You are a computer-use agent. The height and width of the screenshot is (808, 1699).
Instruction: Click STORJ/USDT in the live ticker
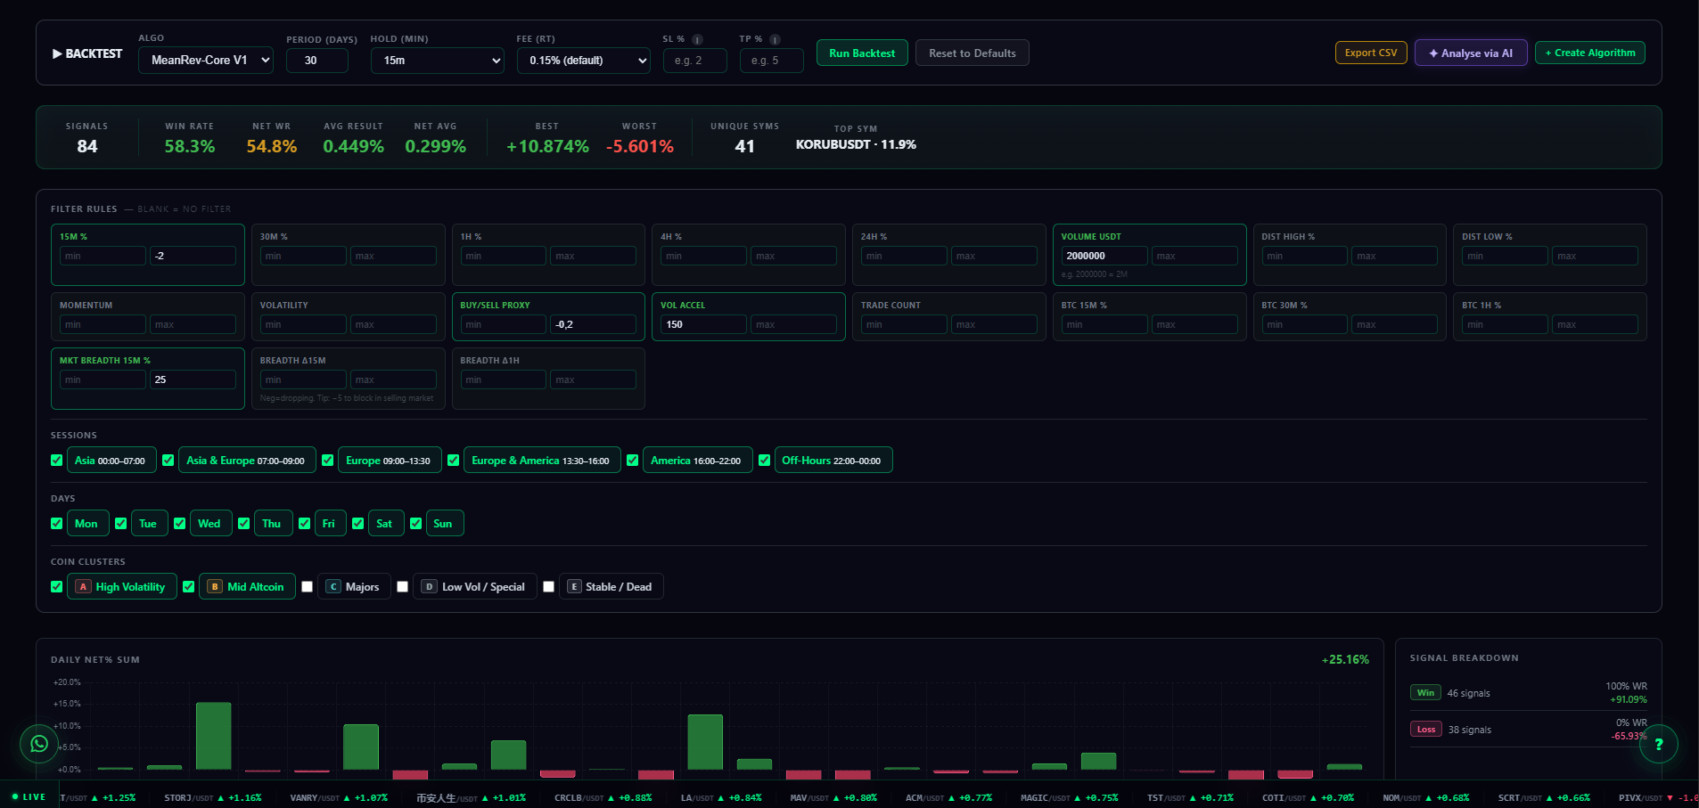(213, 797)
